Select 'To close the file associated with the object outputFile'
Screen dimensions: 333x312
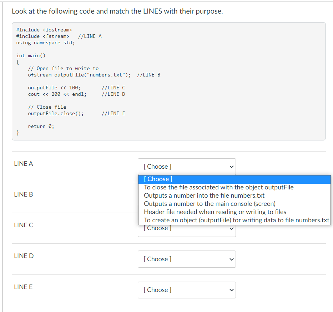coord(218,187)
